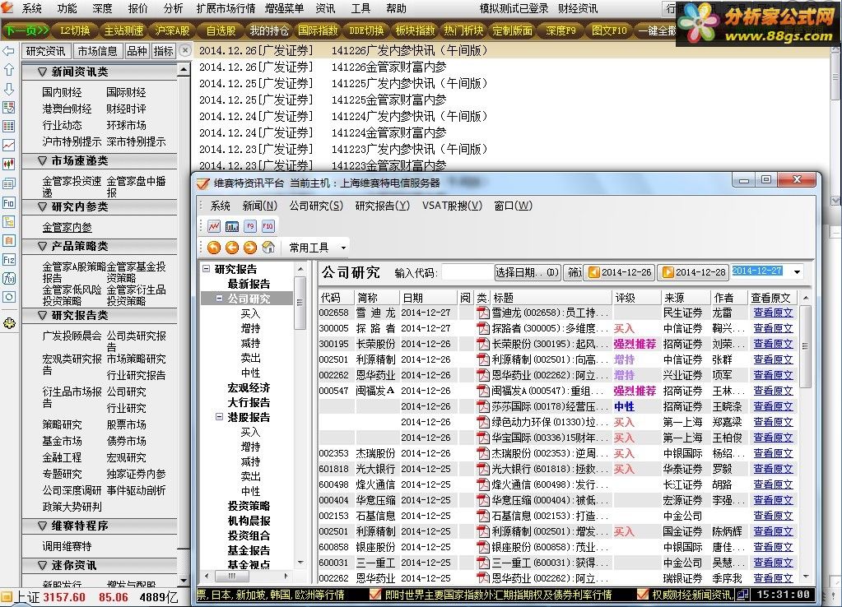Collapse the 研究报告类 section
Viewport: 842px width, 607px height.
(x=43, y=316)
